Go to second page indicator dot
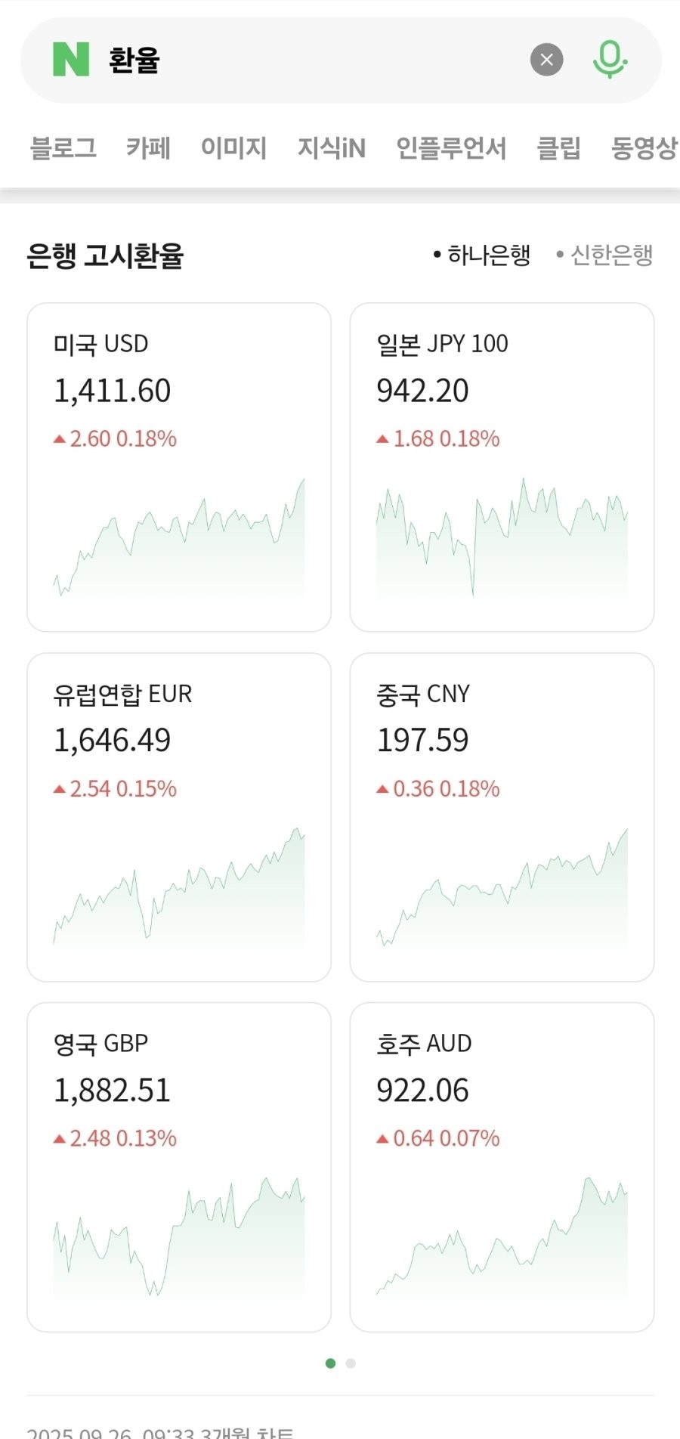 (x=351, y=1363)
